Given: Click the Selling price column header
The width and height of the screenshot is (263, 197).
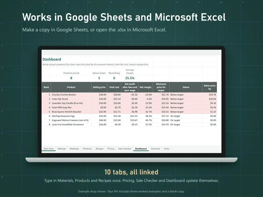Looking at the screenshot, I should click(99, 87).
